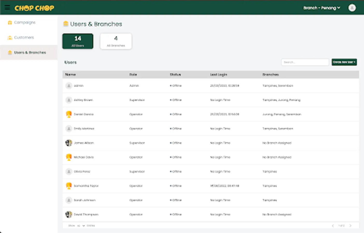The image size is (364, 233).
Task: Click Ashley Brown's avatar
Action: point(69,100)
